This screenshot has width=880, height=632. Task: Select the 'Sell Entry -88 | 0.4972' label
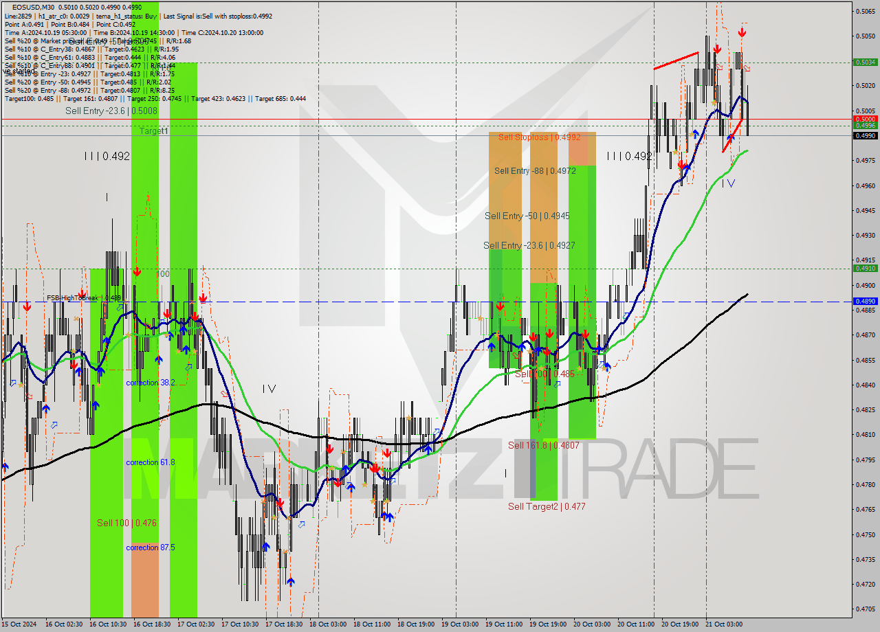(x=536, y=170)
